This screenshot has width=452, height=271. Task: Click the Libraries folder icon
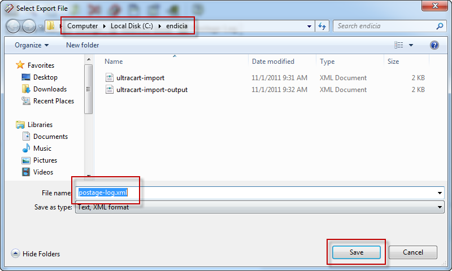tap(20, 124)
